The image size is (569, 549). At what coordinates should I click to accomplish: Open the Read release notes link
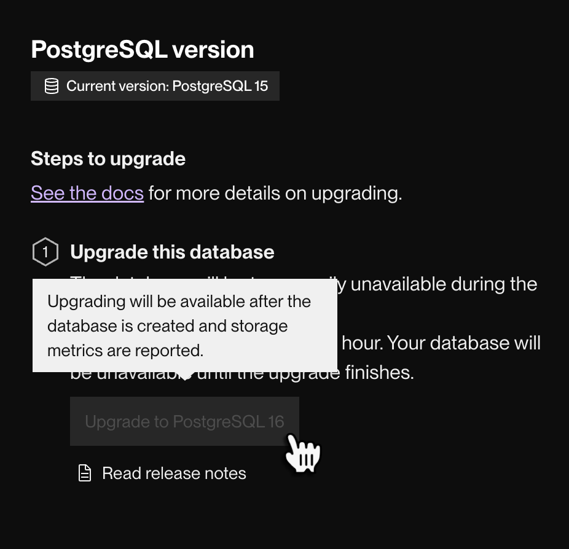[174, 473]
